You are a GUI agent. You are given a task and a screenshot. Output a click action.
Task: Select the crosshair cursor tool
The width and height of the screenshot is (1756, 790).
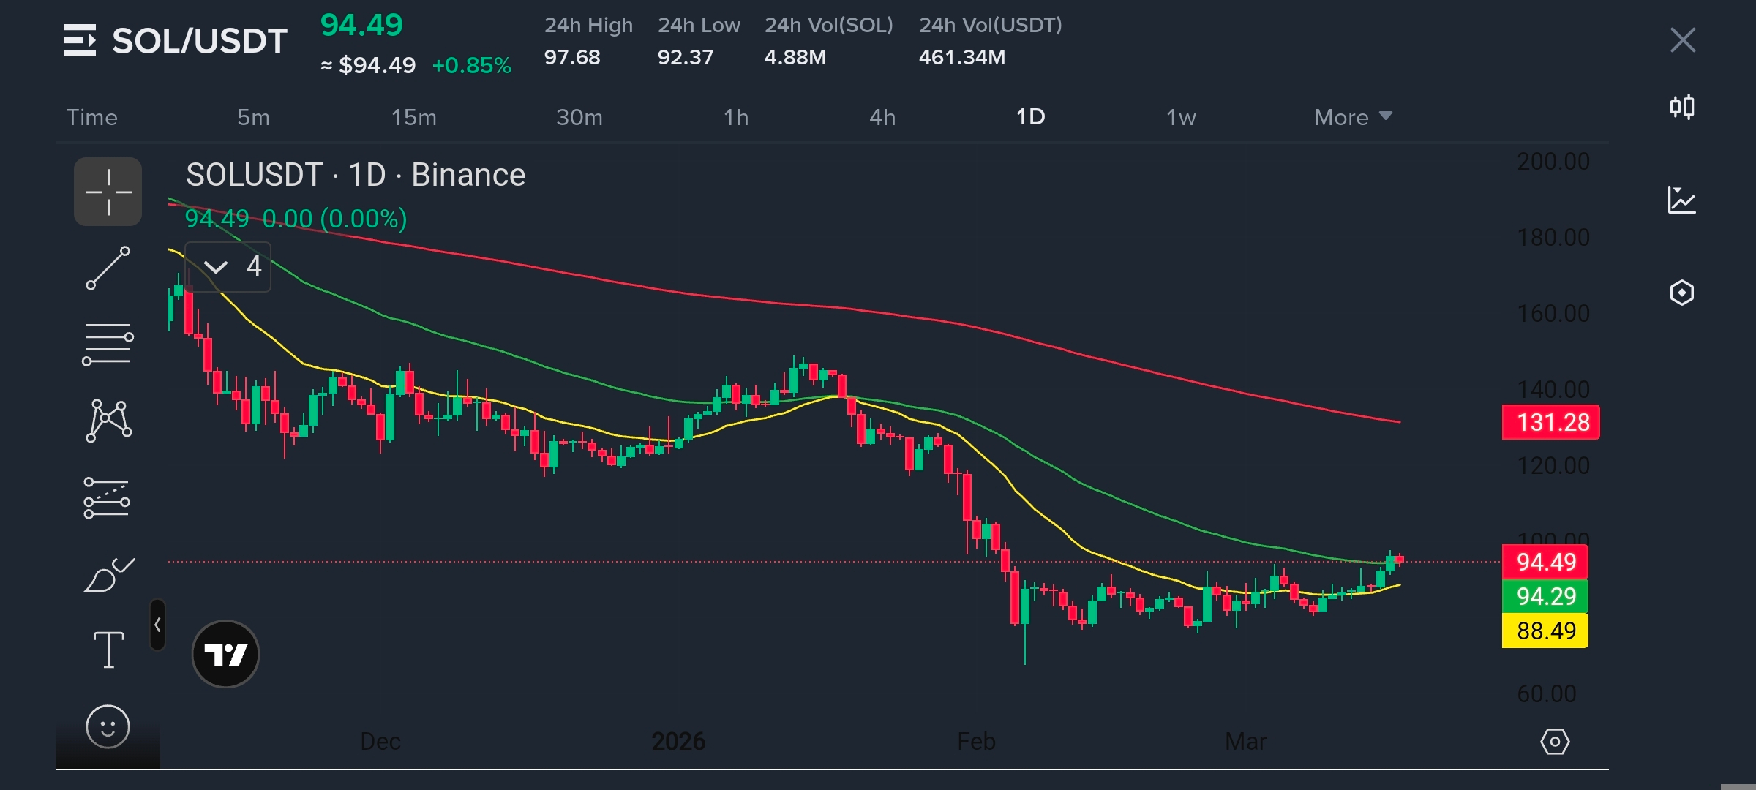click(108, 192)
